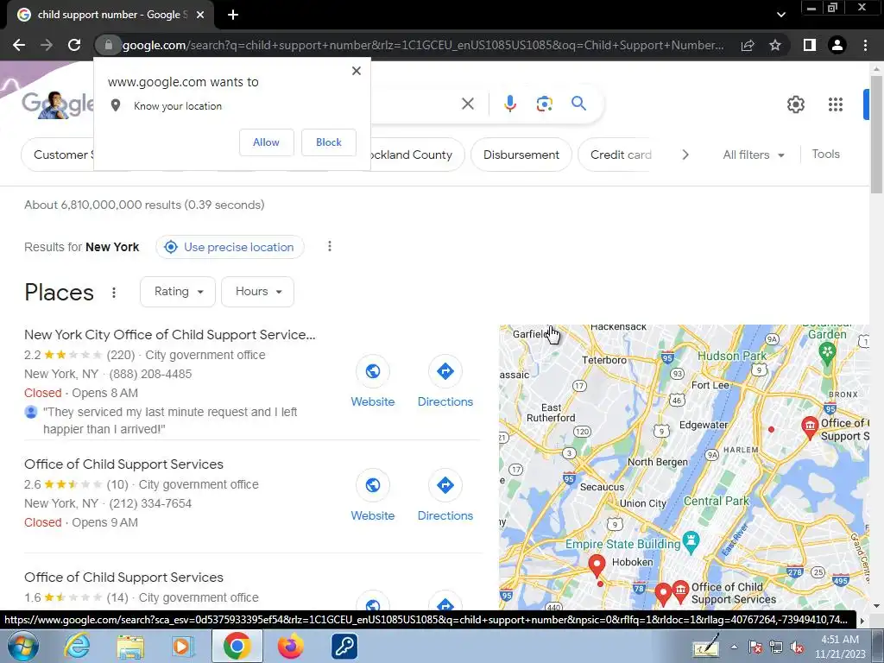Open Chrome three-dot menu
This screenshot has width=884, height=663.
click(x=865, y=45)
